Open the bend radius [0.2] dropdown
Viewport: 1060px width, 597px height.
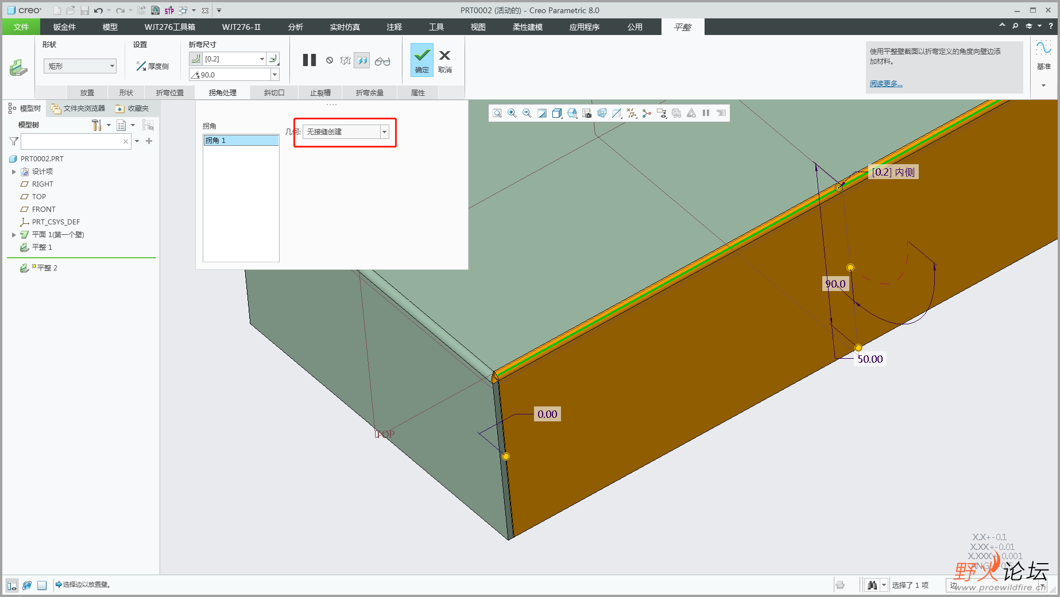[x=262, y=59]
